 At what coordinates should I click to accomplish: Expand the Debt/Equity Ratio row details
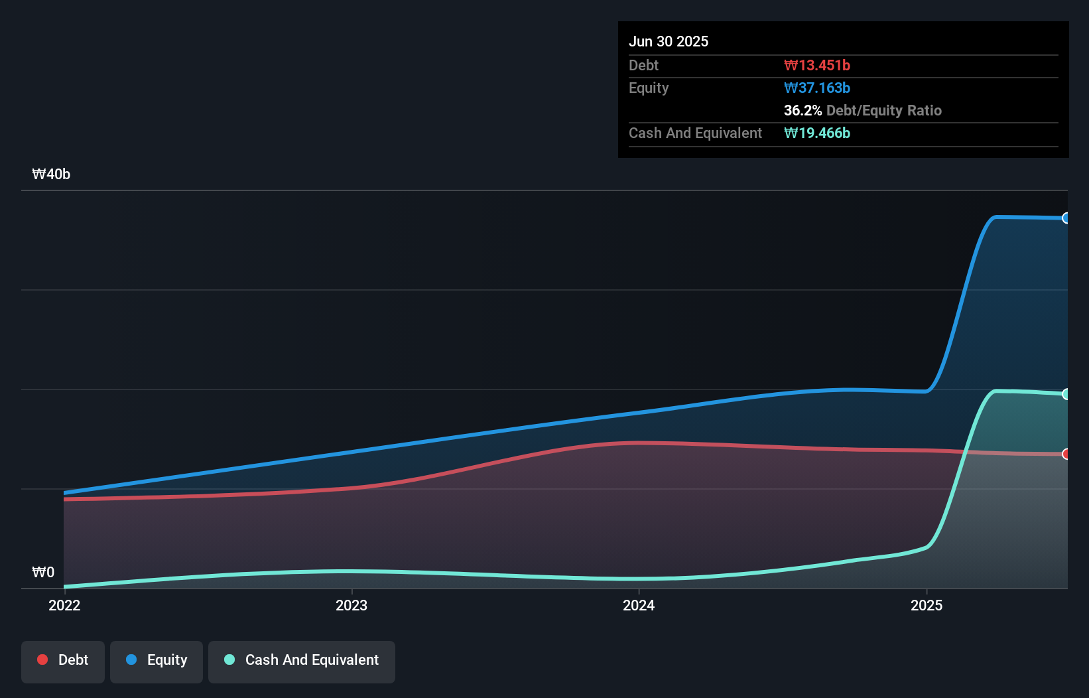(x=863, y=111)
